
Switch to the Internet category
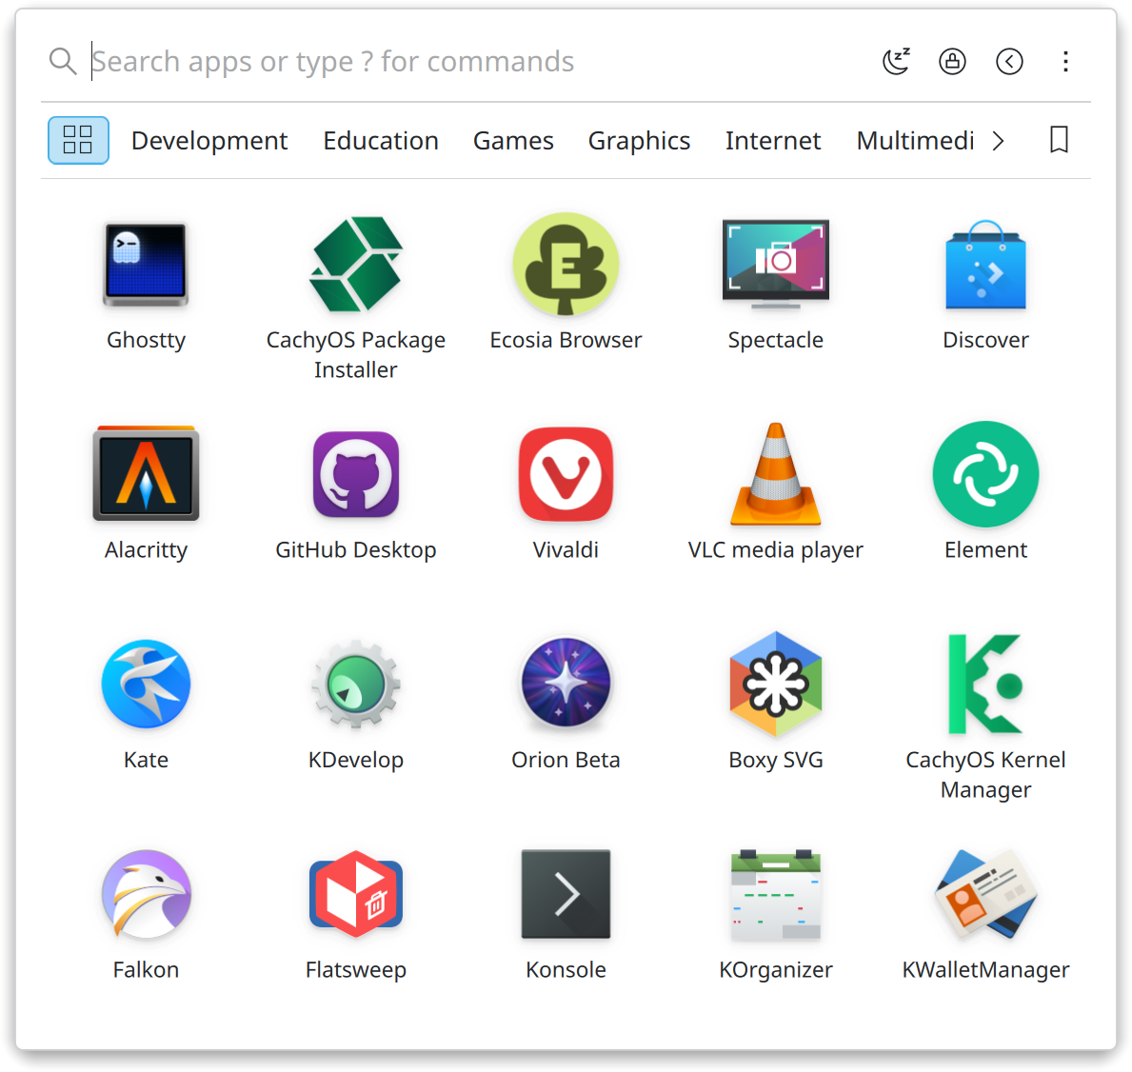(x=773, y=140)
